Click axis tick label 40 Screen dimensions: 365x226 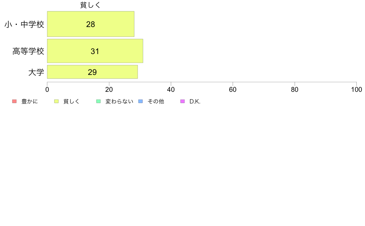(x=171, y=90)
